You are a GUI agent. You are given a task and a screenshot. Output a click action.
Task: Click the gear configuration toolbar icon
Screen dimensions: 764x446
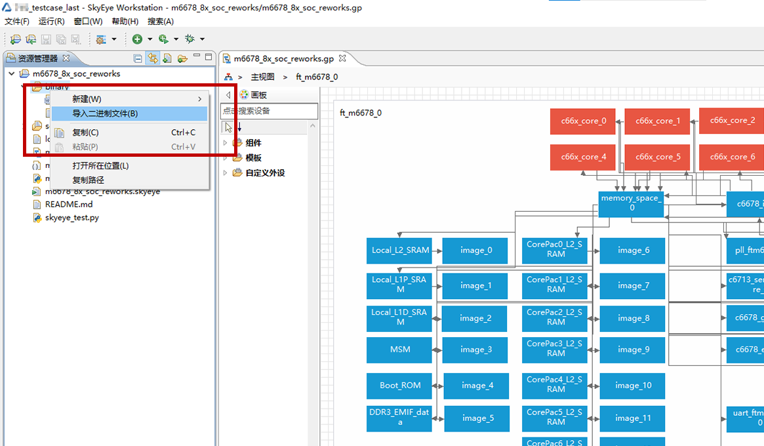(102, 39)
